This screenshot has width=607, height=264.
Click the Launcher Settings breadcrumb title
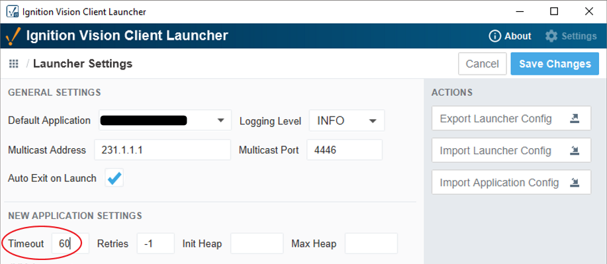click(x=83, y=64)
